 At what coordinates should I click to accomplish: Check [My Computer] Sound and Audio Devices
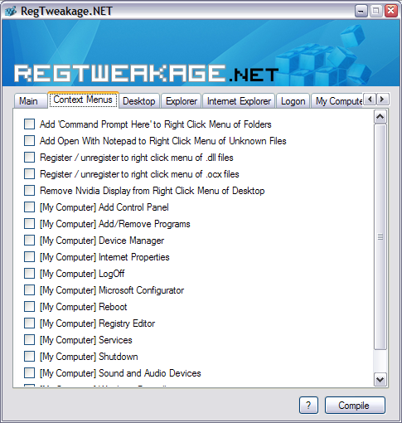click(x=29, y=373)
